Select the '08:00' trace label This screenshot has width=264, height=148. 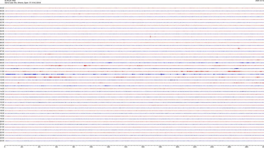(x=2, y=54)
